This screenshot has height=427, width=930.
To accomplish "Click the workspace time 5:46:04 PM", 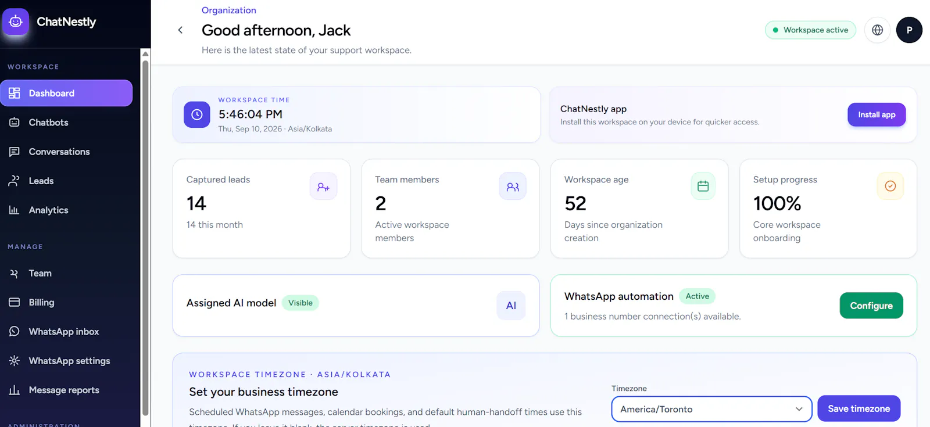I will (251, 114).
